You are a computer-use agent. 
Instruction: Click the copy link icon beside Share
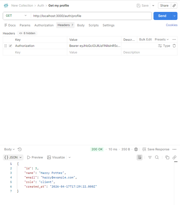point(174,6)
